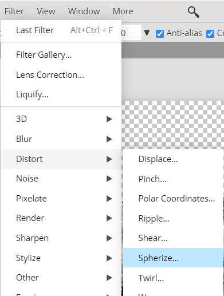Open the dropdown arrow before Anti-alias
Screen dimensions: 224x296
pyautogui.click(x=147, y=33)
